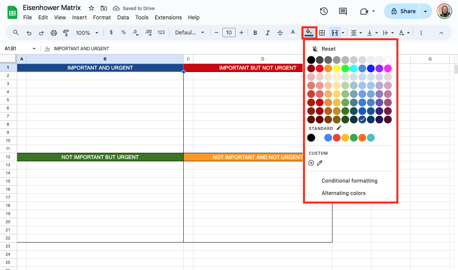
Task: Click the add custom color plus icon
Action: pos(311,163)
